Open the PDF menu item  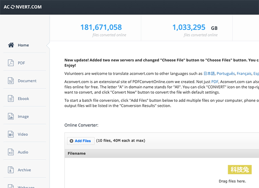(x=25, y=63)
